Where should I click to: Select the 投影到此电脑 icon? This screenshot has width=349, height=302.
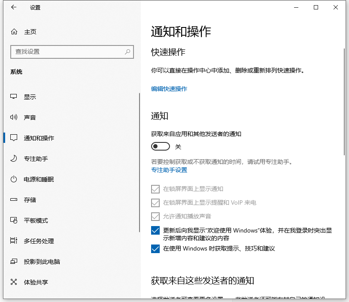point(14,262)
